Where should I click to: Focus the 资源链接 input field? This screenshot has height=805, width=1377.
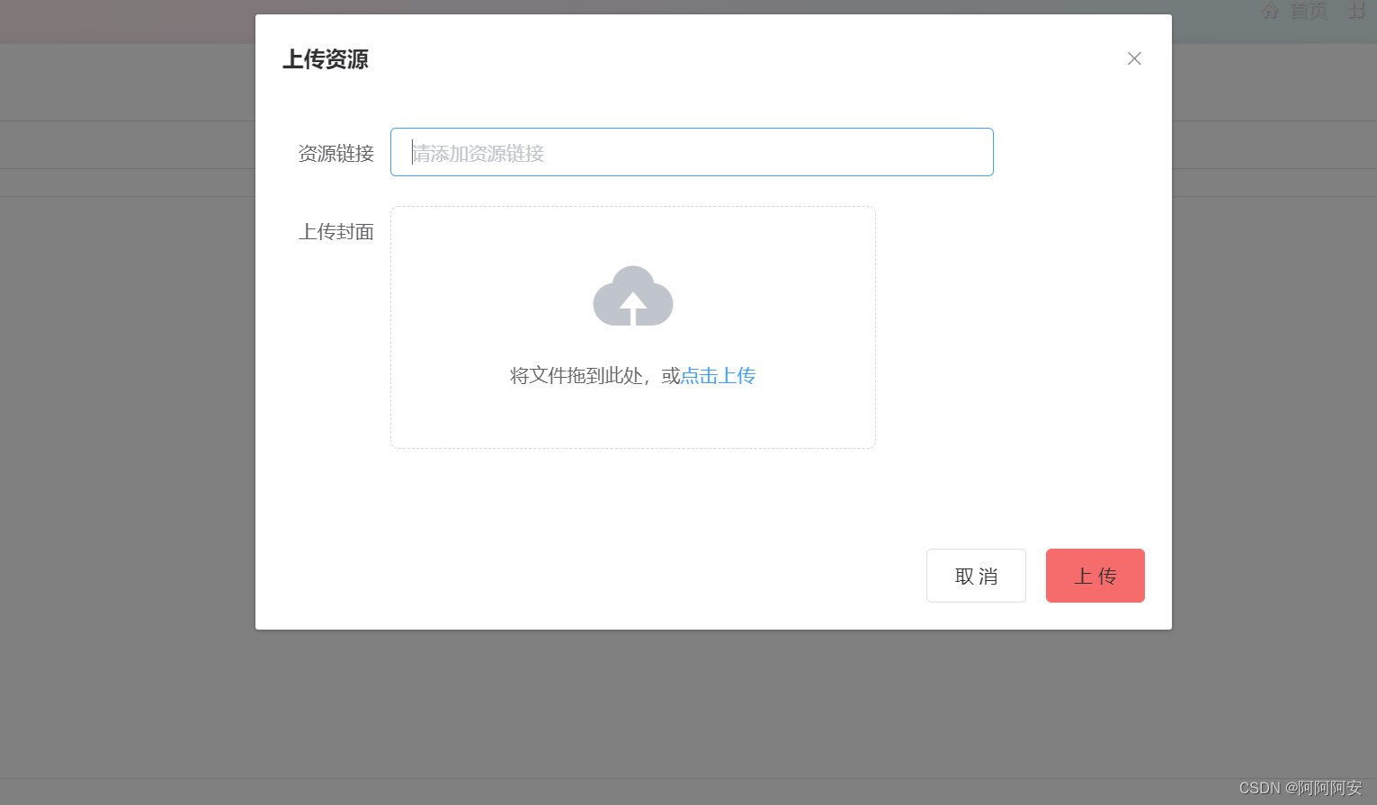(x=692, y=152)
